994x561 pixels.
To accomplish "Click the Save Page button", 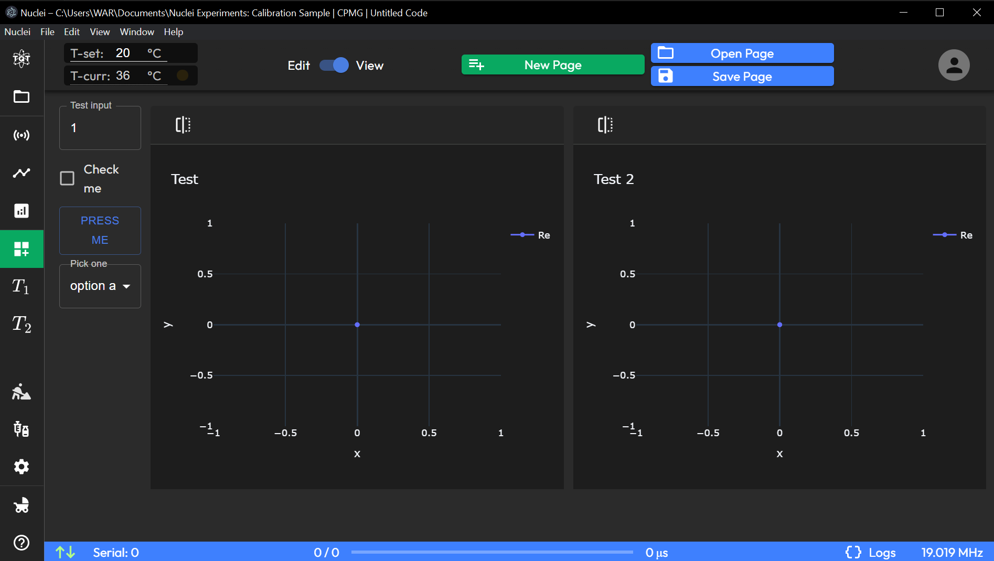I will click(x=742, y=76).
